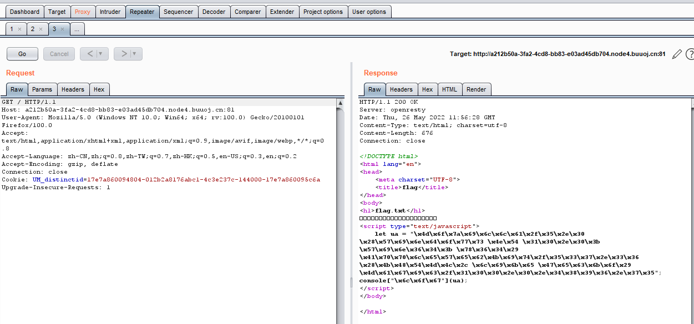Screen dimensions: 694x324
Task: Close Repeater sub-tab 1
Action: [x=20, y=29]
